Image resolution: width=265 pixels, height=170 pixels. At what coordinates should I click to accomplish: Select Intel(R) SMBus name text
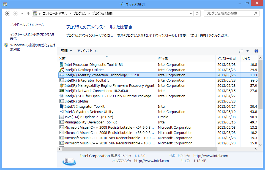pyautogui.click(x=77, y=101)
